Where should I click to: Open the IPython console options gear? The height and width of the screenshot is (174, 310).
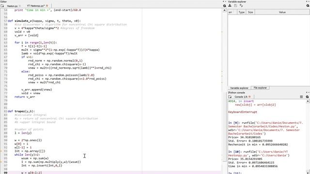(307, 97)
